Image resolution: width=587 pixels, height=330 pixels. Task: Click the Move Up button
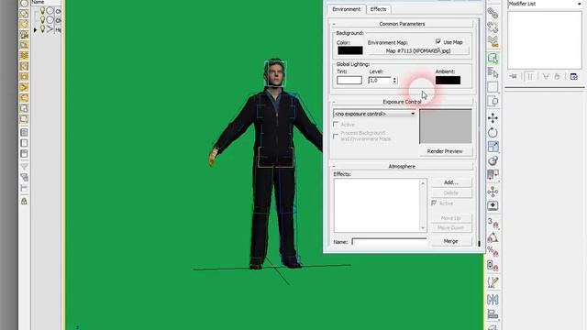click(x=451, y=218)
